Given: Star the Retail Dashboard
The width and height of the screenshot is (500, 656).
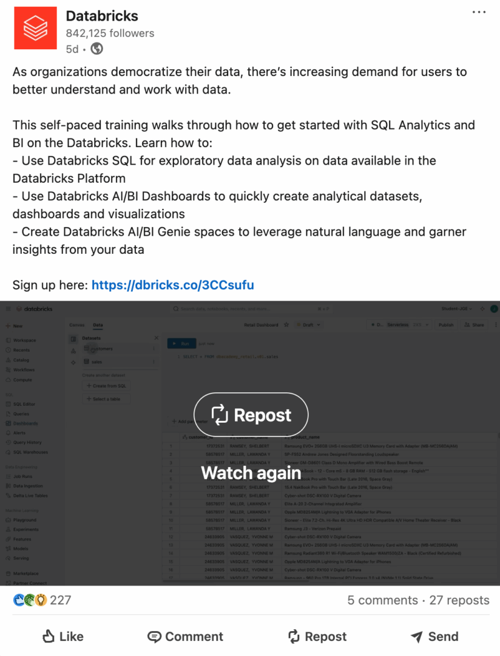Looking at the screenshot, I should pos(286,324).
